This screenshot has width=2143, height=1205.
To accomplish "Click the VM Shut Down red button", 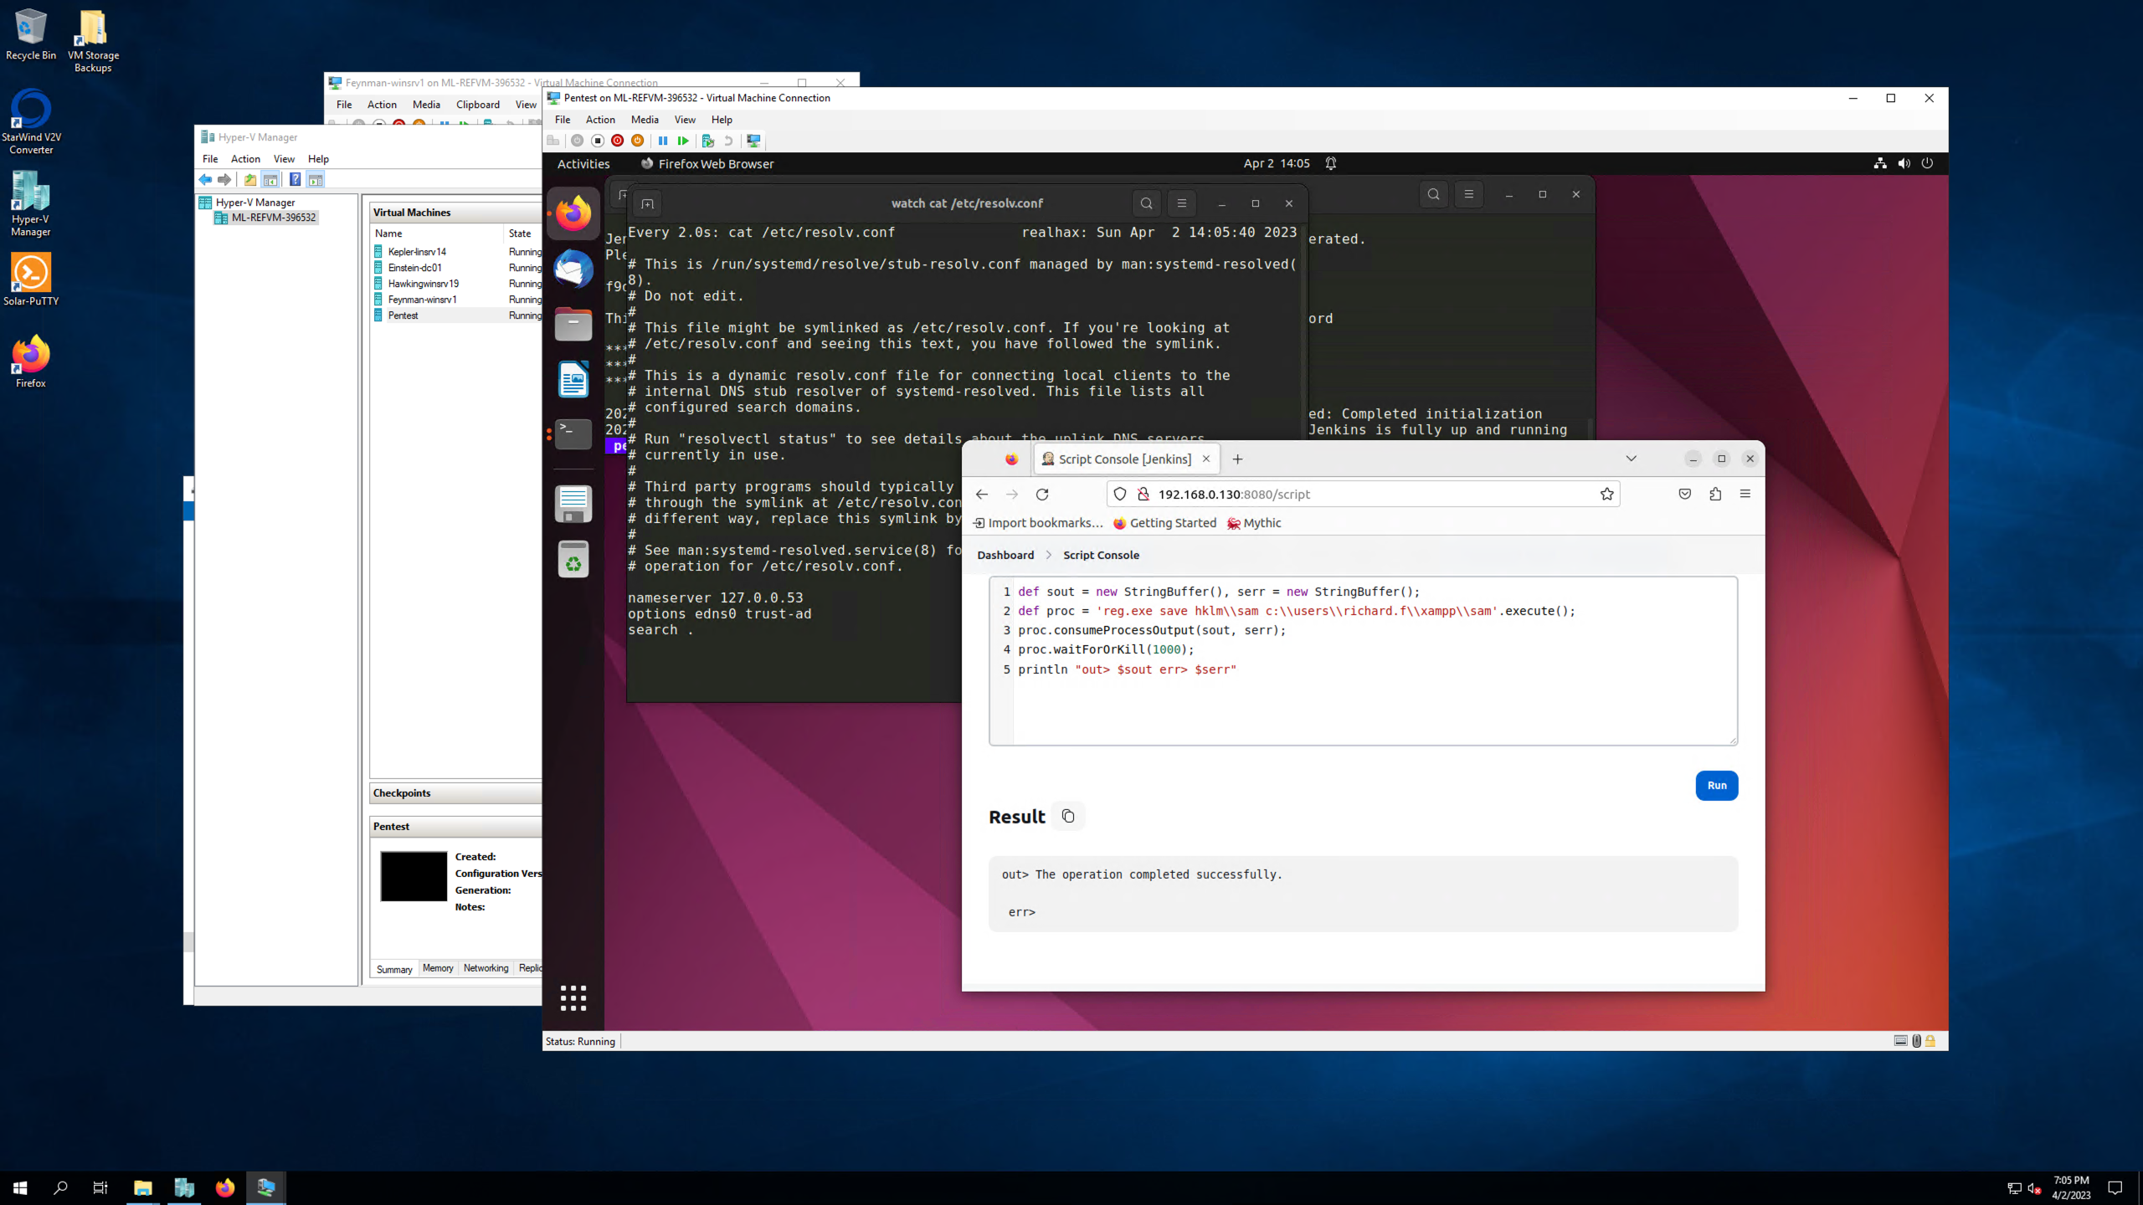I will (x=617, y=141).
